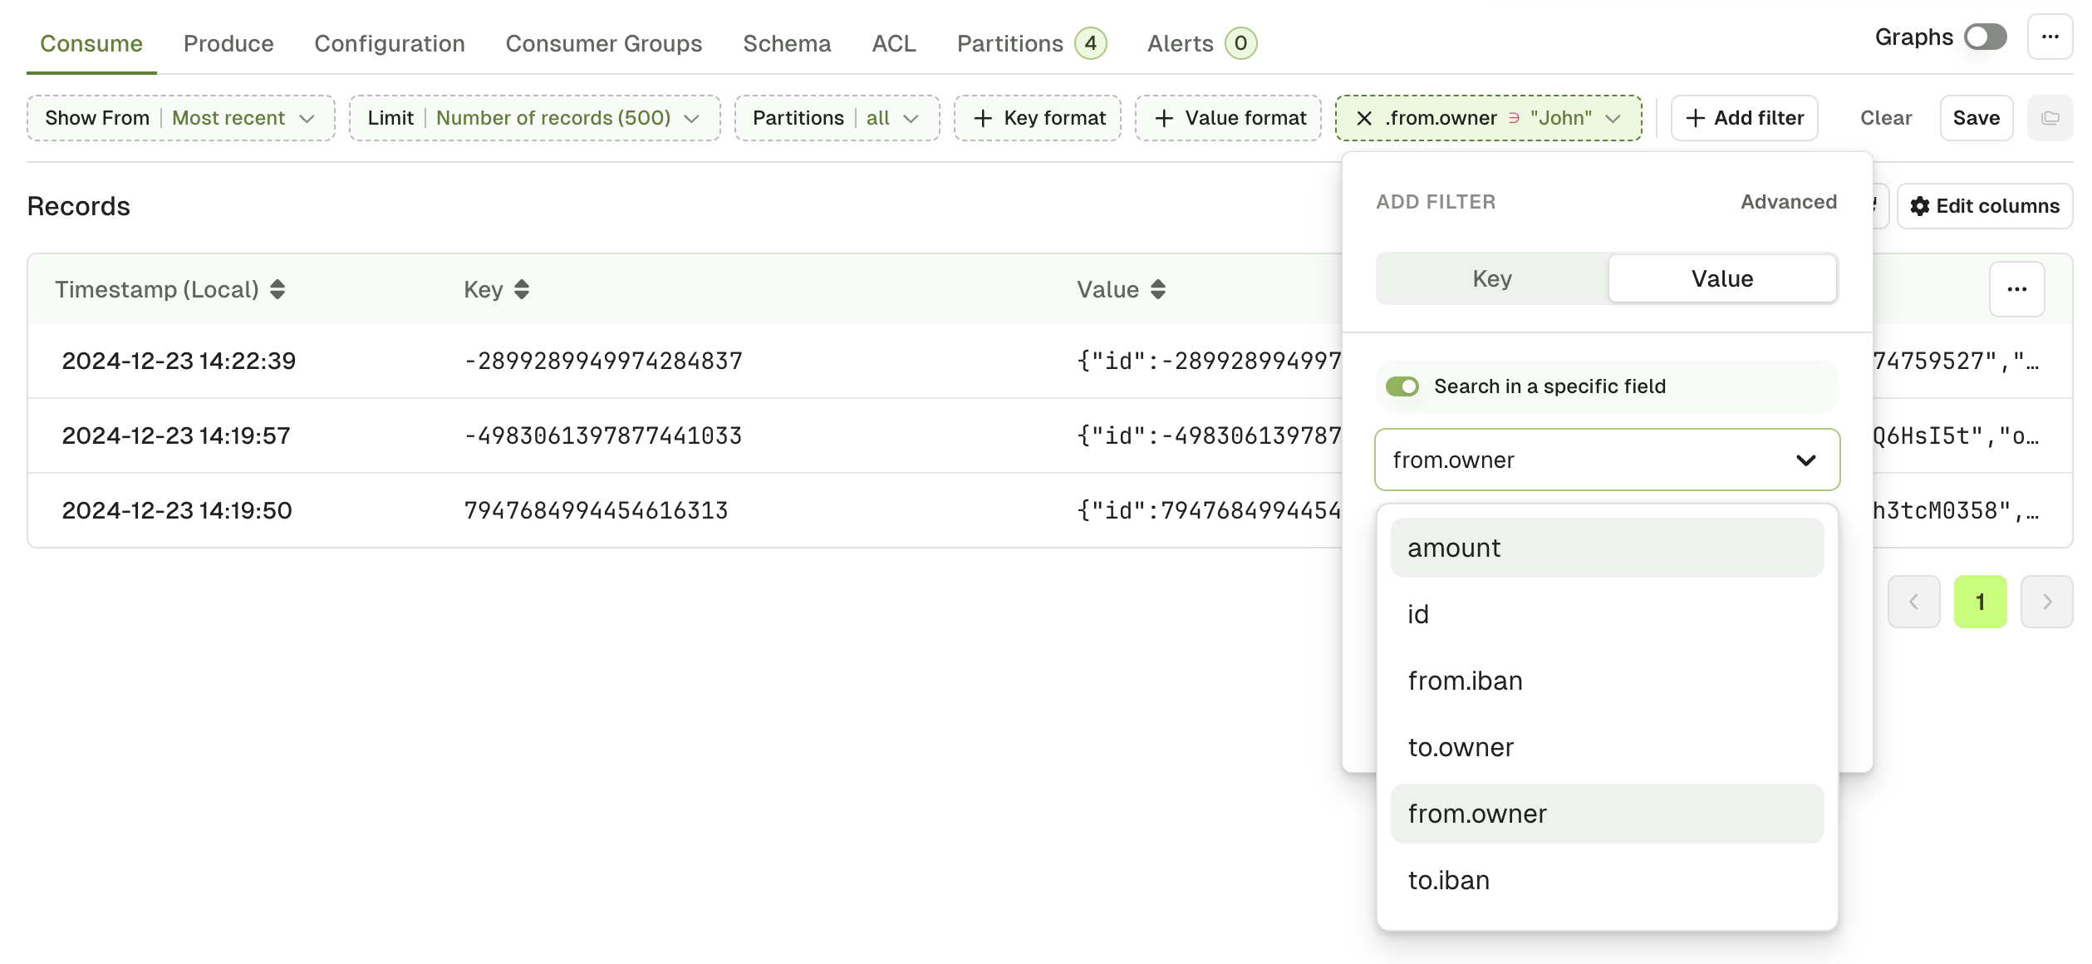Save the current filters
This screenshot has height=964, width=2092.
pos(1977,118)
